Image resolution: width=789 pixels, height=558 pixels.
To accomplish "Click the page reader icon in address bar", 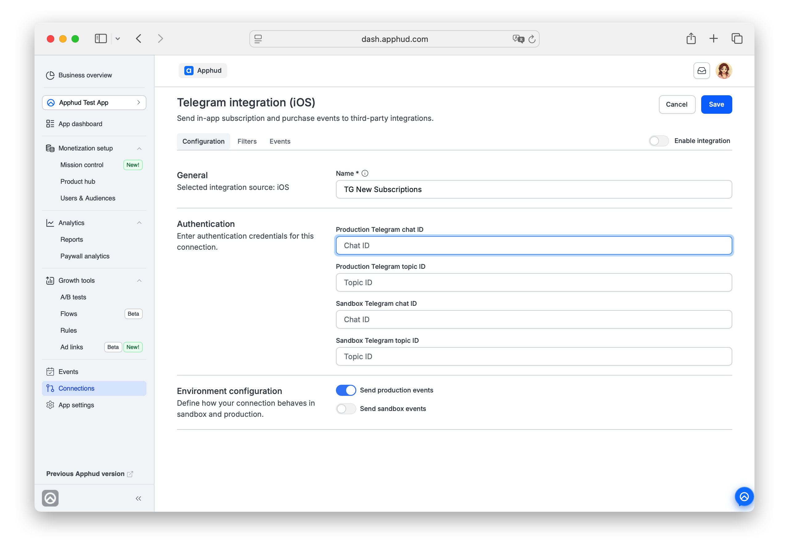I will pyautogui.click(x=258, y=39).
